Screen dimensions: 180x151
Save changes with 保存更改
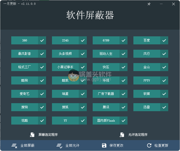(113, 145)
